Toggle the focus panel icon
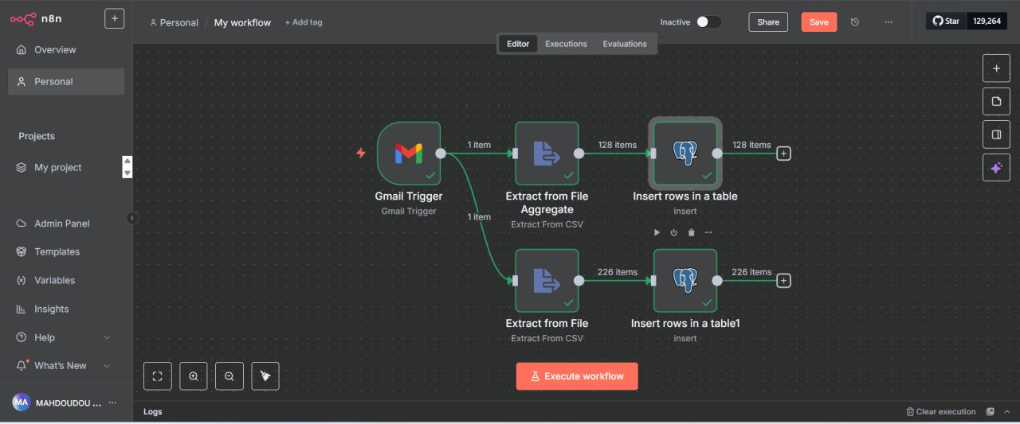Image resolution: width=1020 pixels, height=424 pixels. point(996,134)
